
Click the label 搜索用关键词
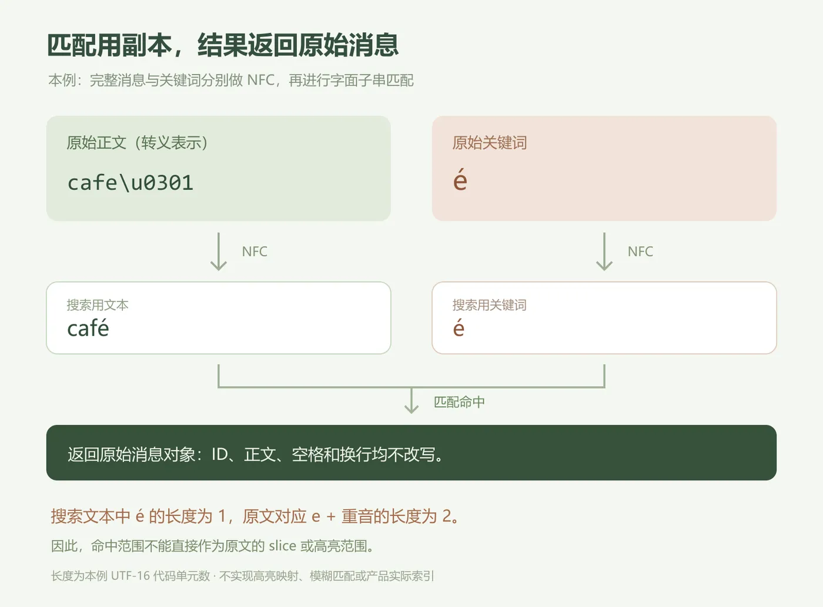pyautogui.click(x=490, y=305)
